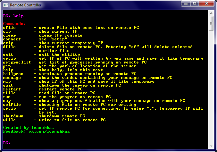Click 'earlier file' continuation line
The image size is (217, 152).
pyautogui.click(x=54, y=51)
